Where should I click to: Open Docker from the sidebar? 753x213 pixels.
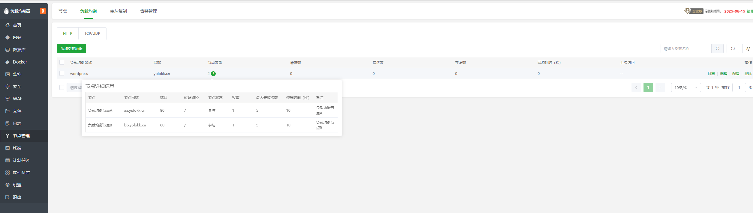pyautogui.click(x=20, y=62)
